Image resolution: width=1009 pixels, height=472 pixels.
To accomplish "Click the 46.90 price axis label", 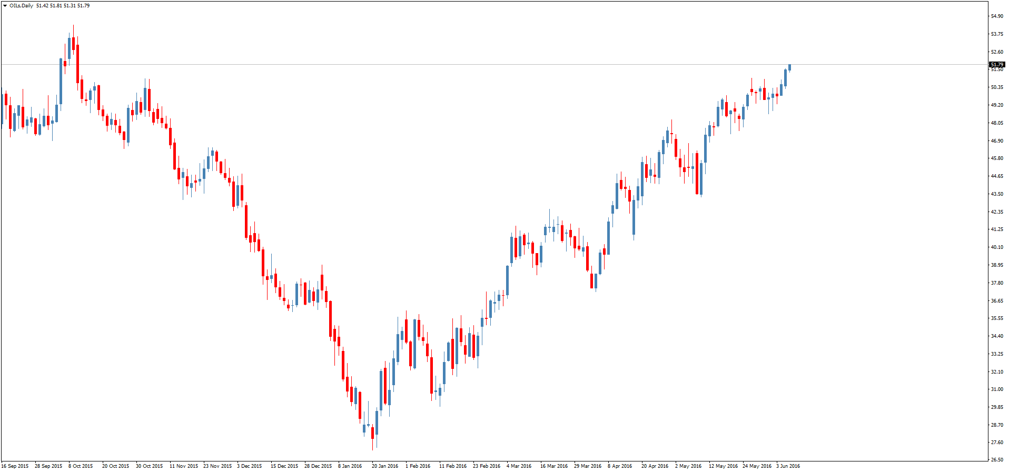I will click(996, 141).
